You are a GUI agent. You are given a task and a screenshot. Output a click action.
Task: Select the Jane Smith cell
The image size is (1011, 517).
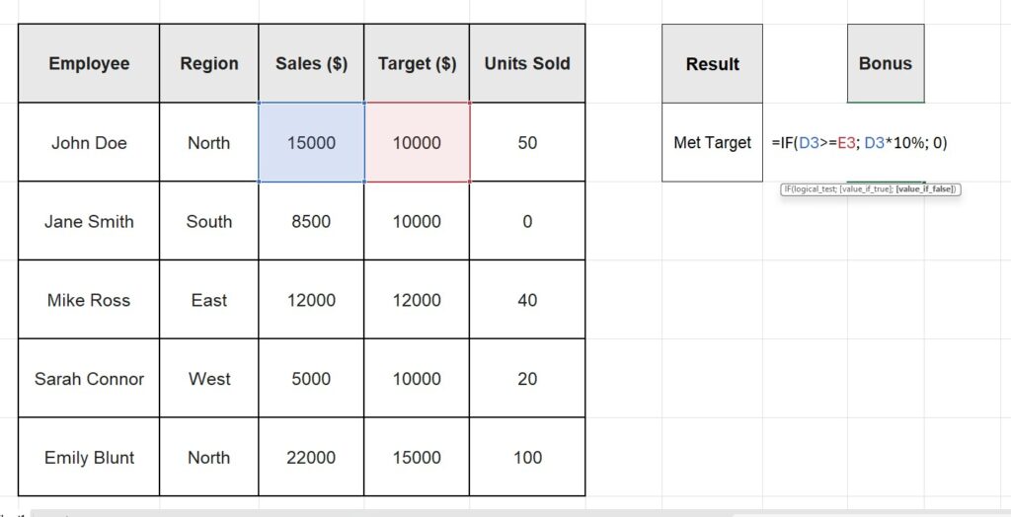(89, 222)
